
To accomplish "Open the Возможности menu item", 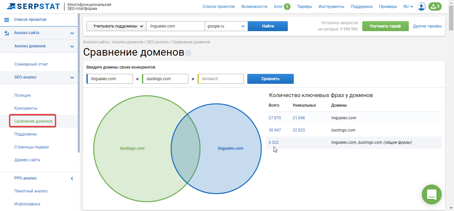I will [254, 7].
